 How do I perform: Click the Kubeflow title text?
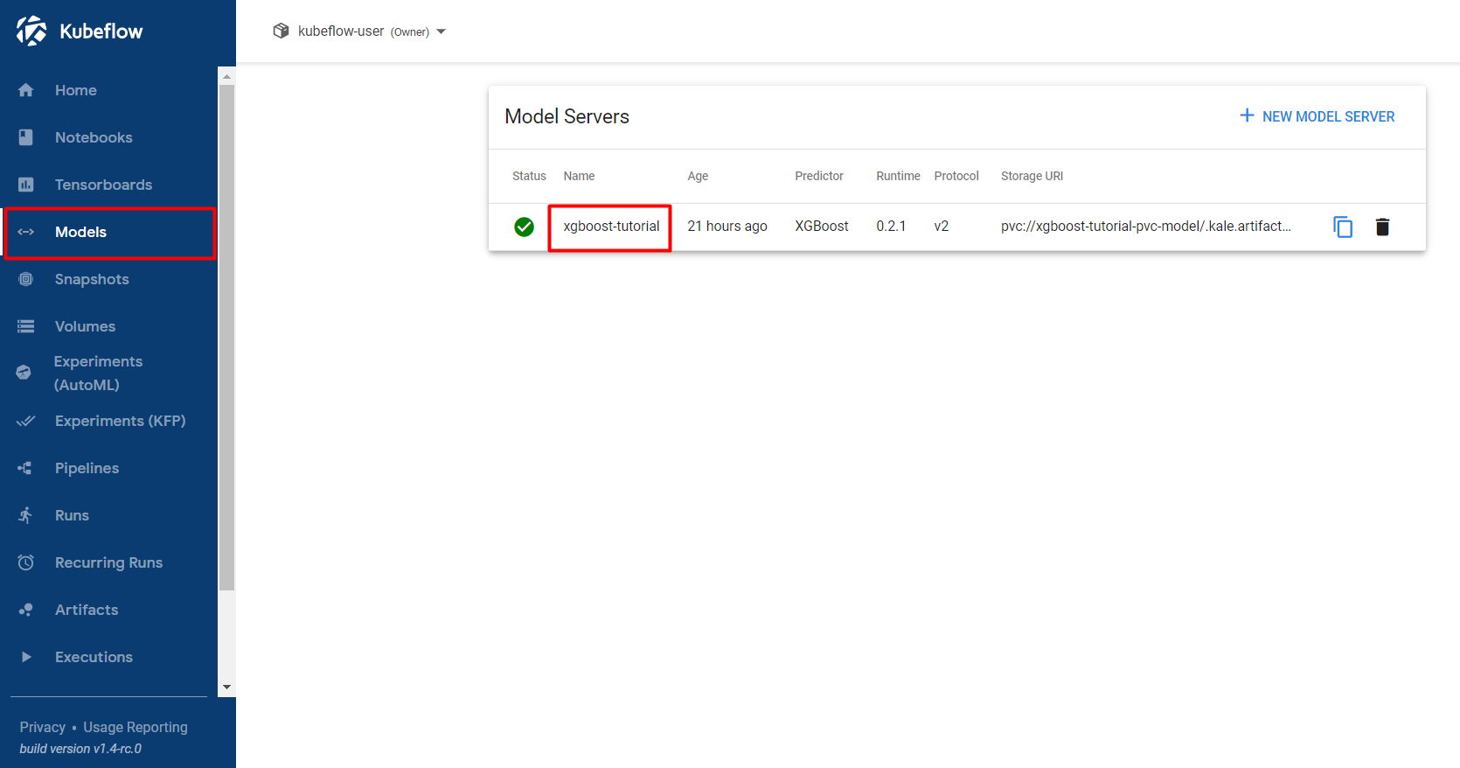click(x=101, y=31)
